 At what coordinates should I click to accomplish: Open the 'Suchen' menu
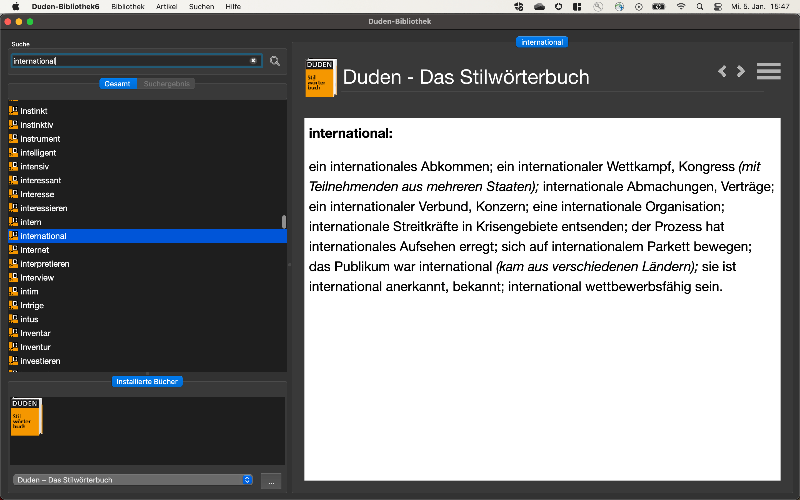click(201, 7)
